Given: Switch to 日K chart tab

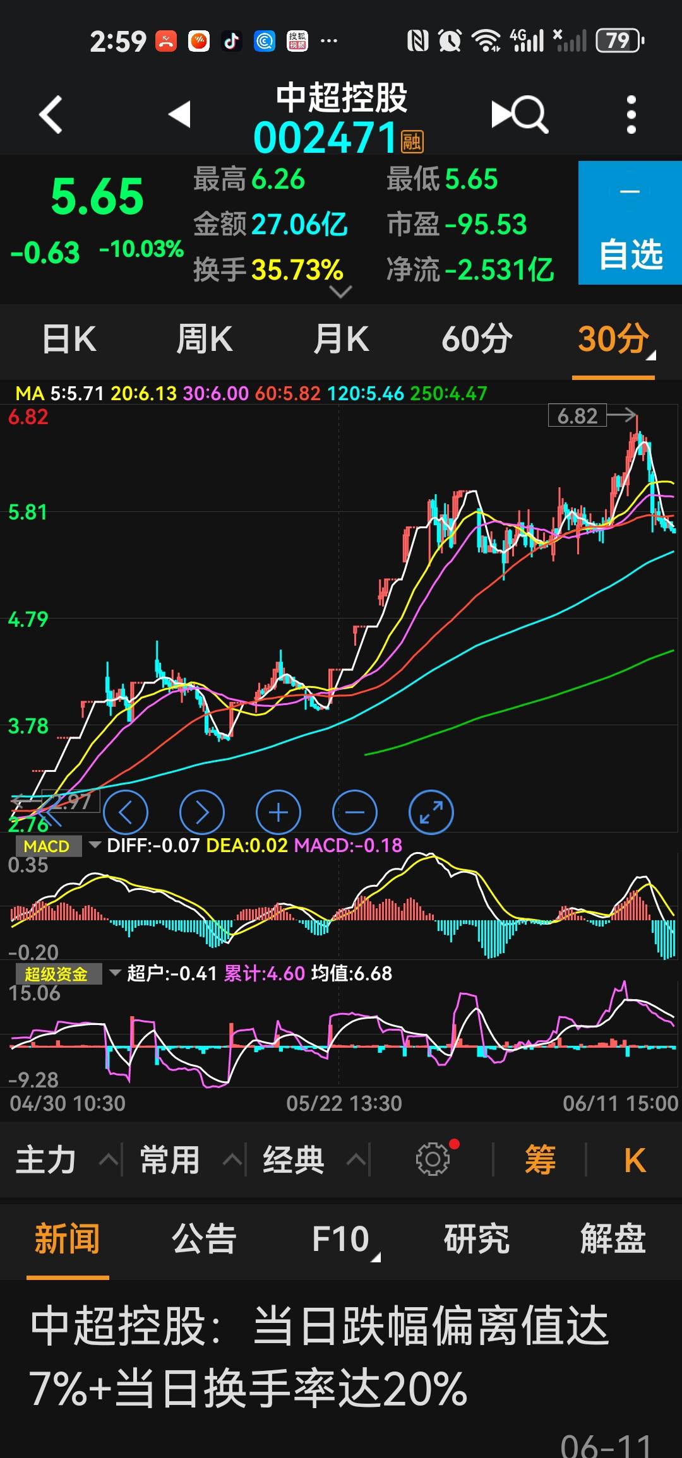Looking at the screenshot, I should click(x=69, y=340).
